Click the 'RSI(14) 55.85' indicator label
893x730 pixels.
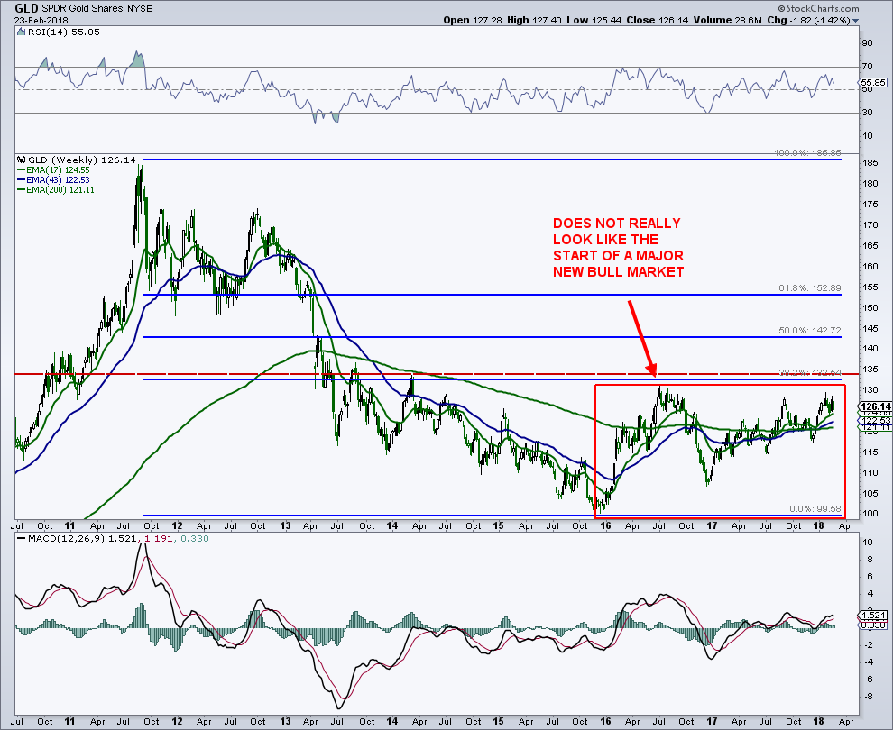point(64,32)
